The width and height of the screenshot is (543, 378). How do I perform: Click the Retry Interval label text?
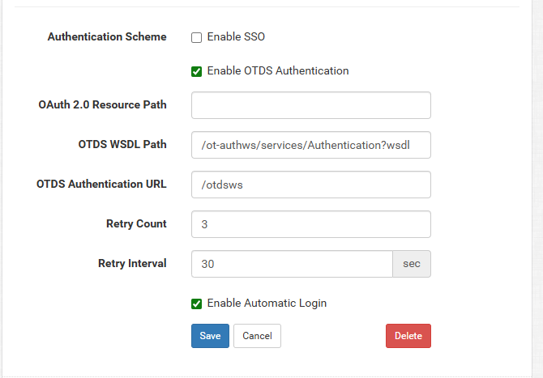click(x=132, y=264)
